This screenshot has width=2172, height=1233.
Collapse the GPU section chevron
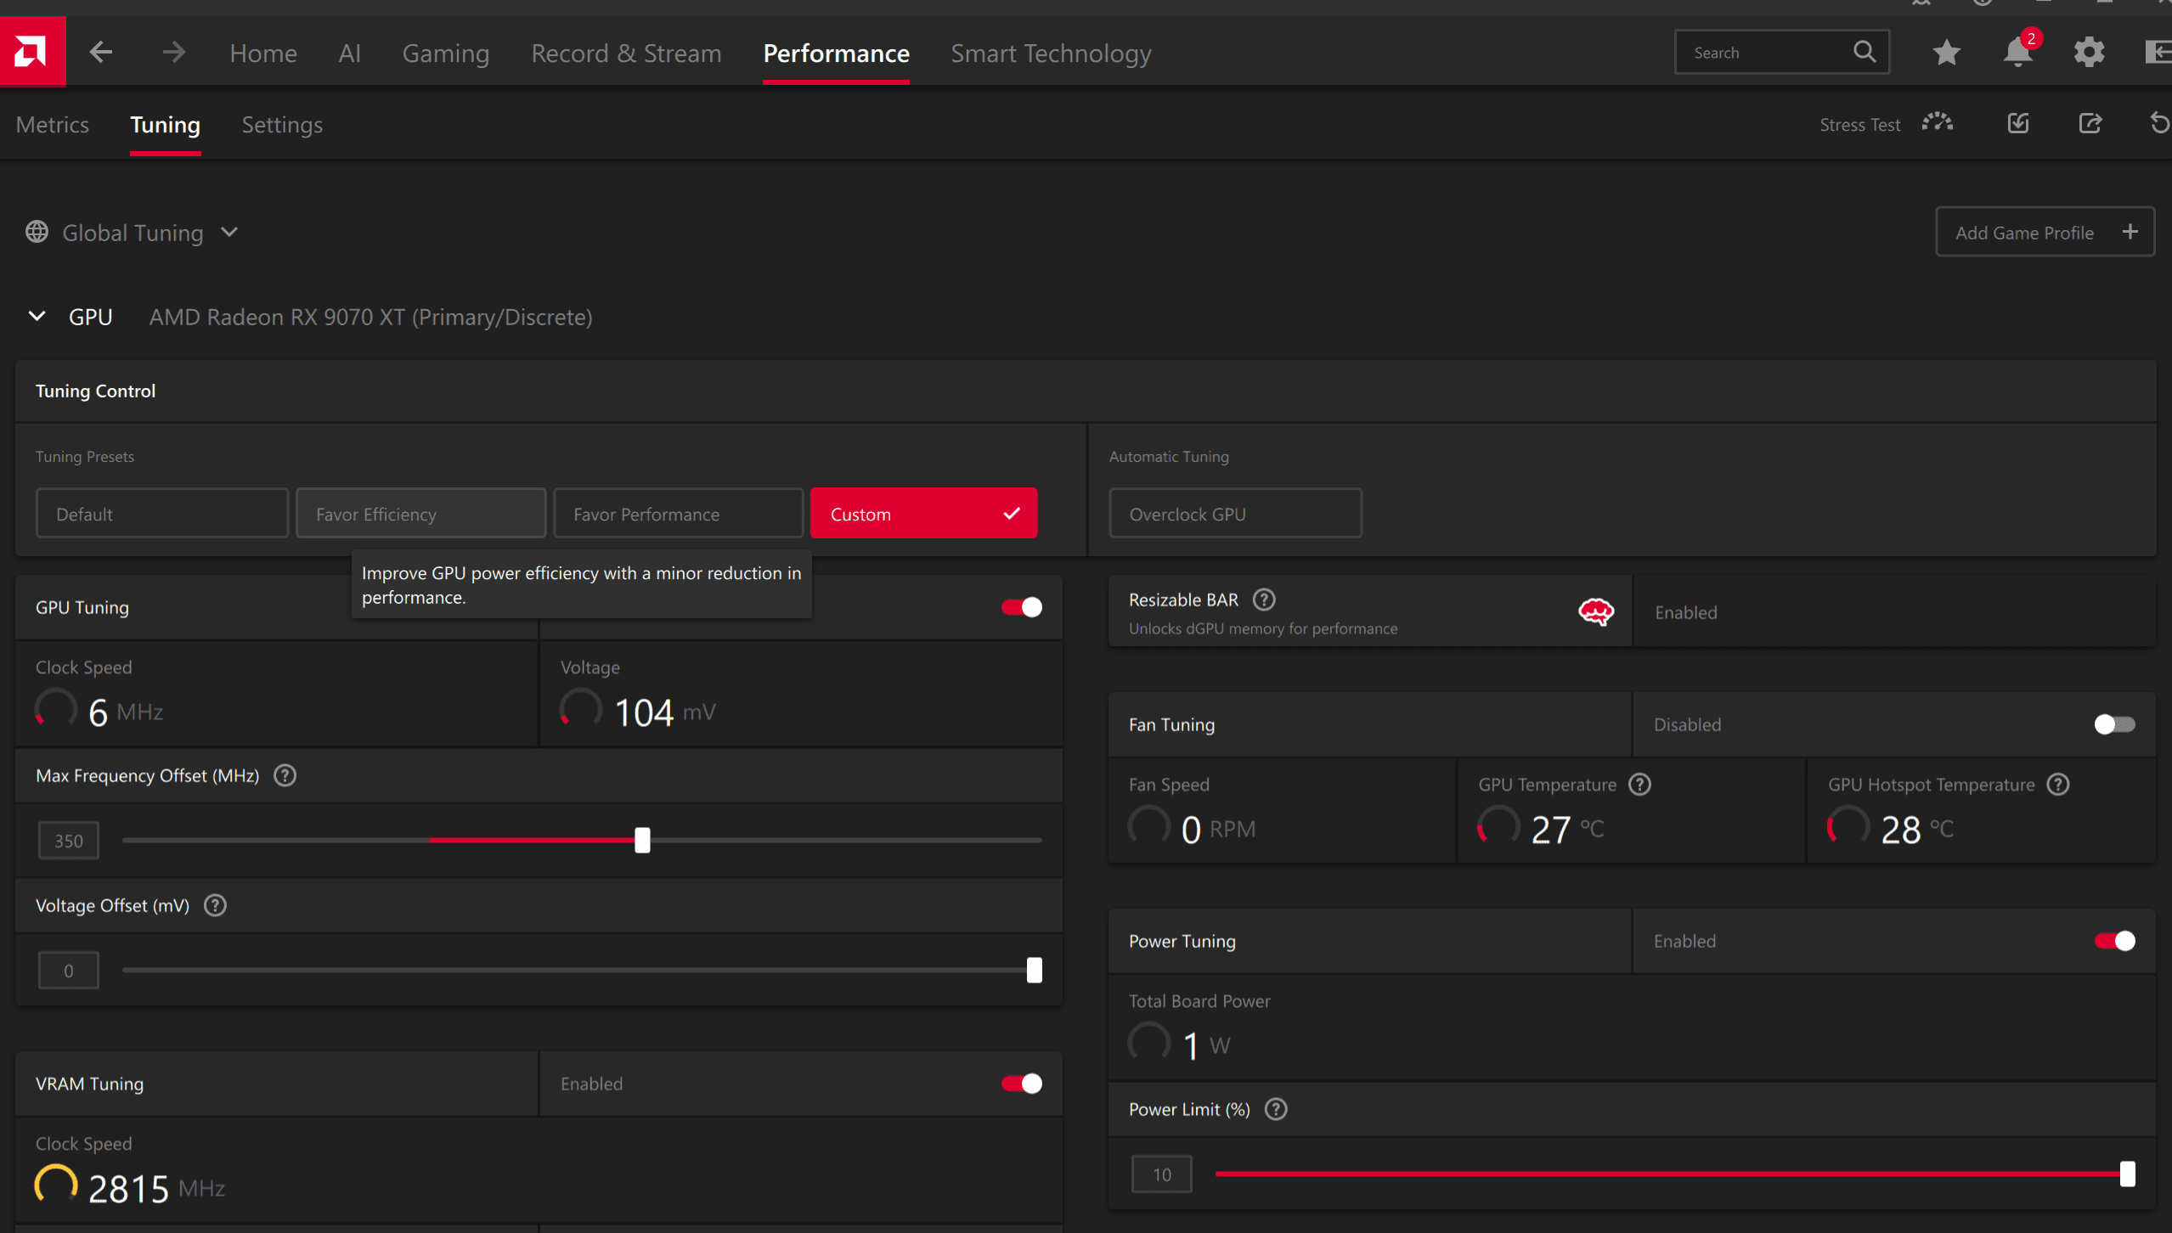pyautogui.click(x=37, y=317)
